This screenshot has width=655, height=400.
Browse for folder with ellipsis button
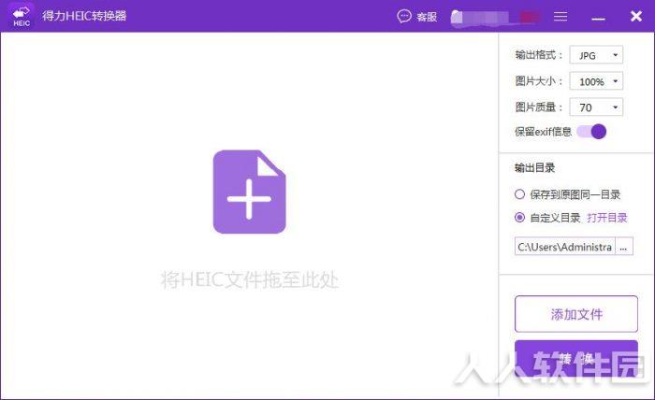point(624,246)
